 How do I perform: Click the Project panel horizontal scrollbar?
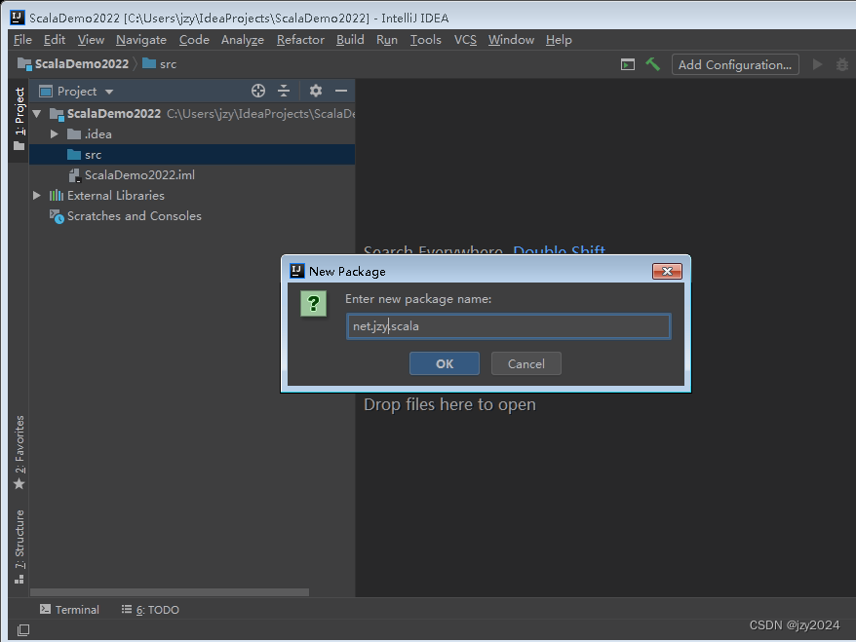(170, 592)
